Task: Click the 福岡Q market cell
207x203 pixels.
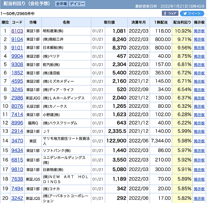Action: click(33, 123)
